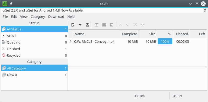Click the Left column header
This screenshot has width=208, height=102.
tap(198, 34)
